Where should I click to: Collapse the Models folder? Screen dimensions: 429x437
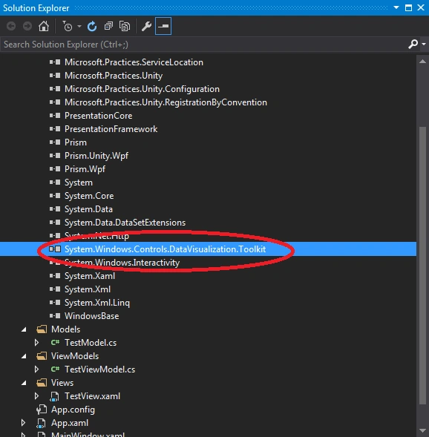[24, 329]
